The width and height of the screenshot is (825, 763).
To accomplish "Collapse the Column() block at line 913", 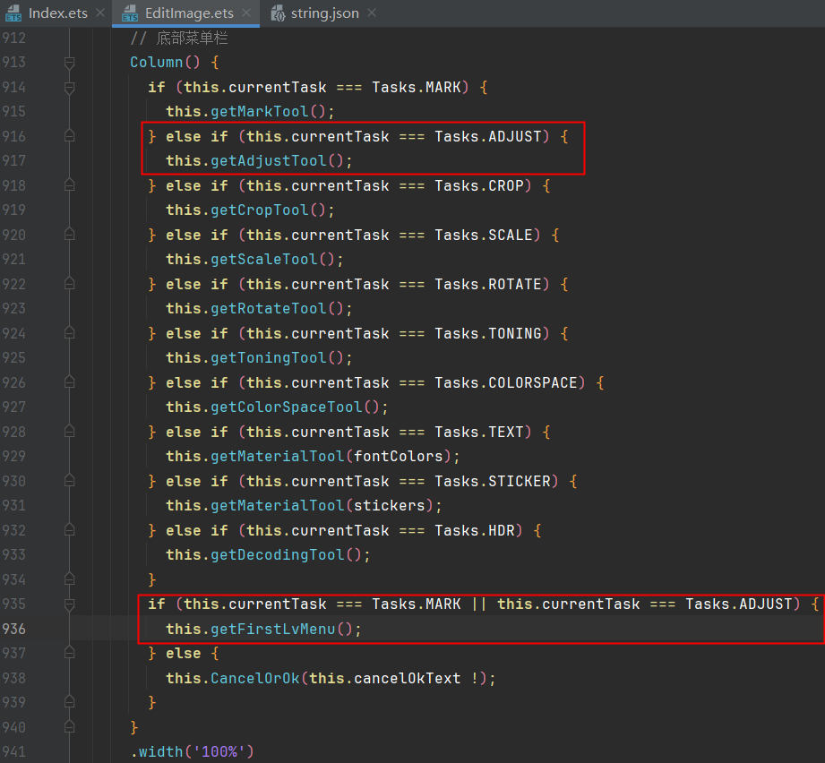I will coord(70,63).
